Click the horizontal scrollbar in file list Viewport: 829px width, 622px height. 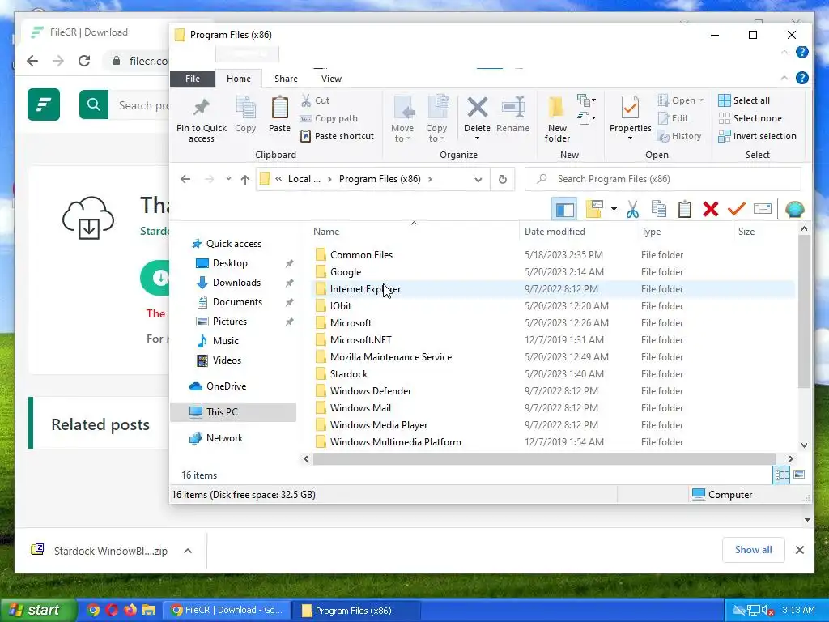543,458
